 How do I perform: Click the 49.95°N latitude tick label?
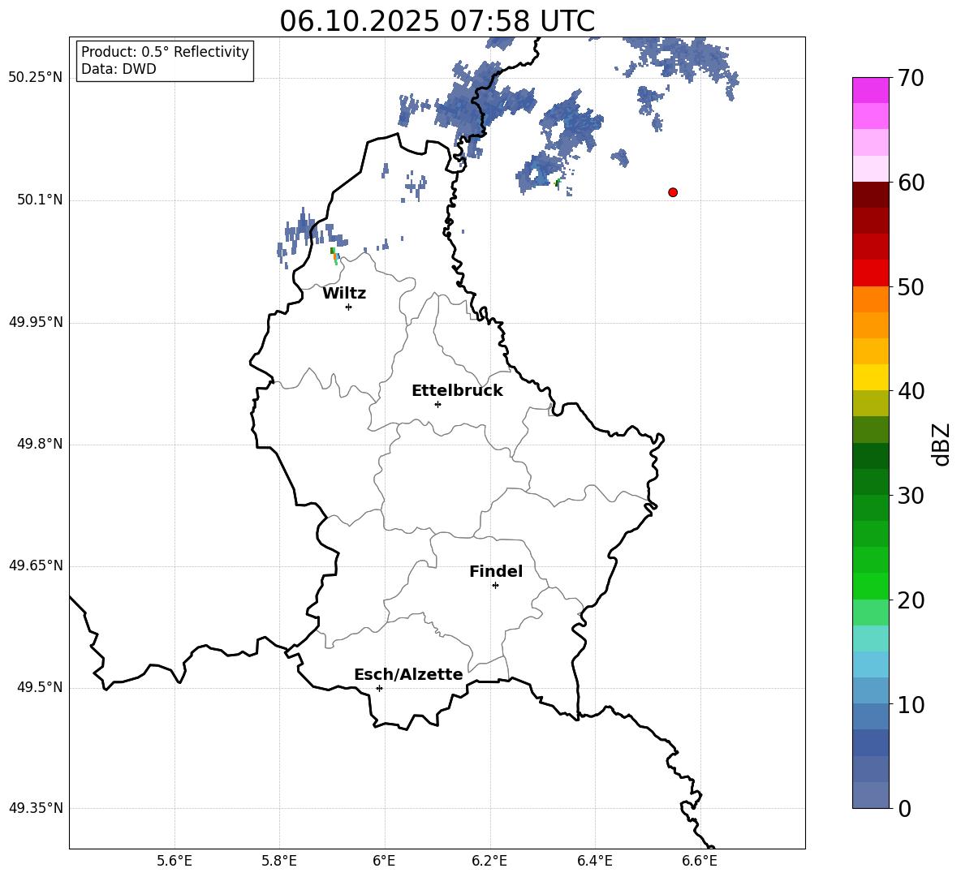coord(36,322)
